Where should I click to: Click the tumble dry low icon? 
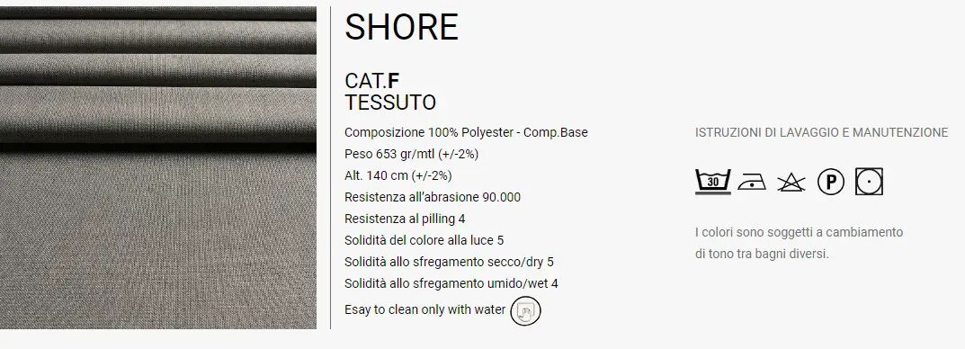(x=869, y=182)
